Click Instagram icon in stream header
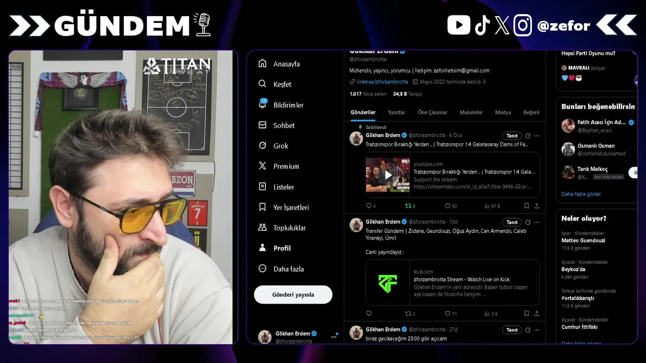 (x=523, y=25)
